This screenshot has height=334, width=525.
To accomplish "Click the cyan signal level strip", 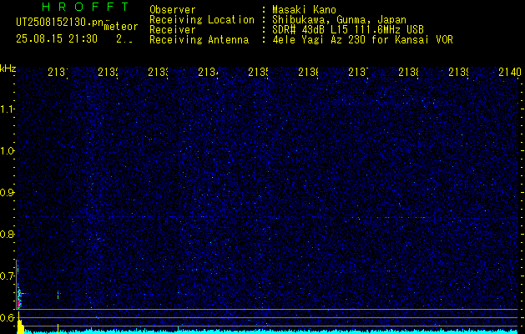I will click(x=271, y=331).
